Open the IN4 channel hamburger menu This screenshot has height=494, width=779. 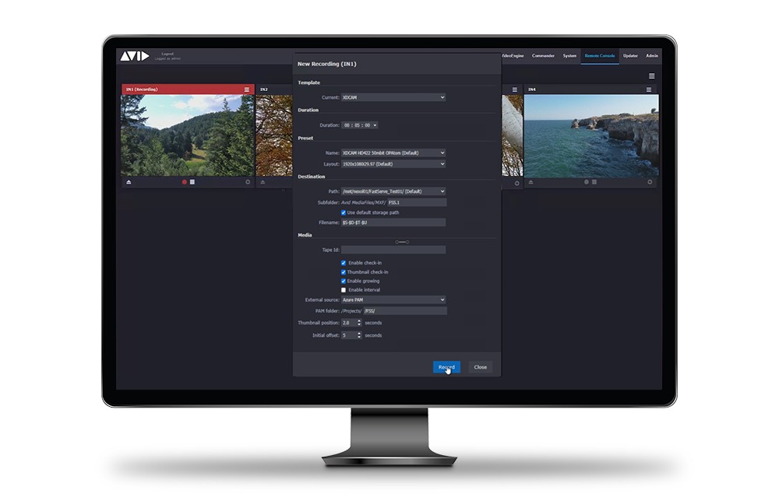tap(649, 89)
